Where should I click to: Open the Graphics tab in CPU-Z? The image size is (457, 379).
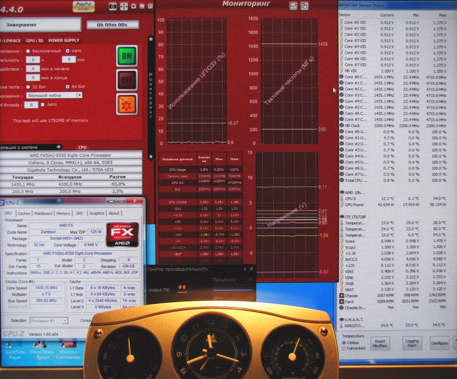(x=97, y=213)
